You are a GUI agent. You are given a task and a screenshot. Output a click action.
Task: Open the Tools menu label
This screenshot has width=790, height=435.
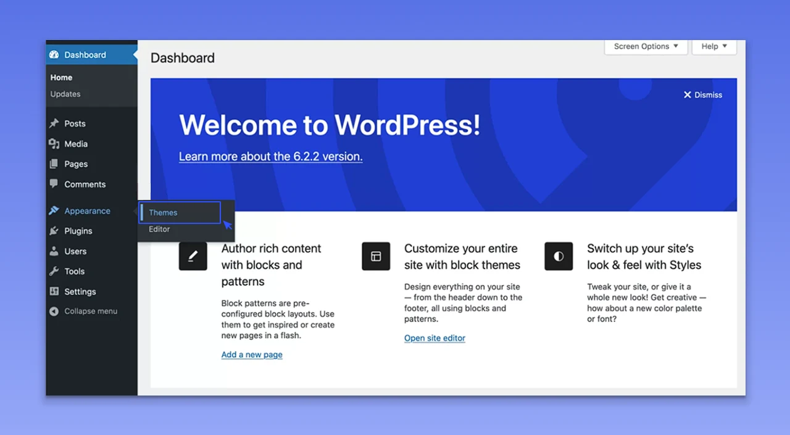75,271
